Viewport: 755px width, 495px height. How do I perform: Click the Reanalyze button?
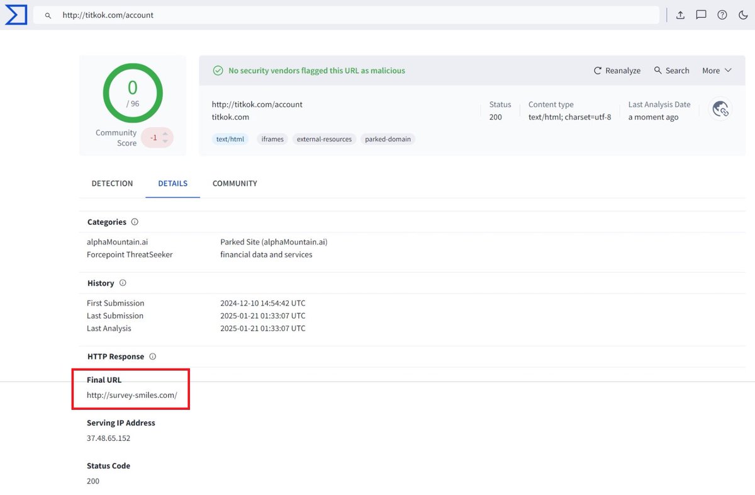coord(617,71)
